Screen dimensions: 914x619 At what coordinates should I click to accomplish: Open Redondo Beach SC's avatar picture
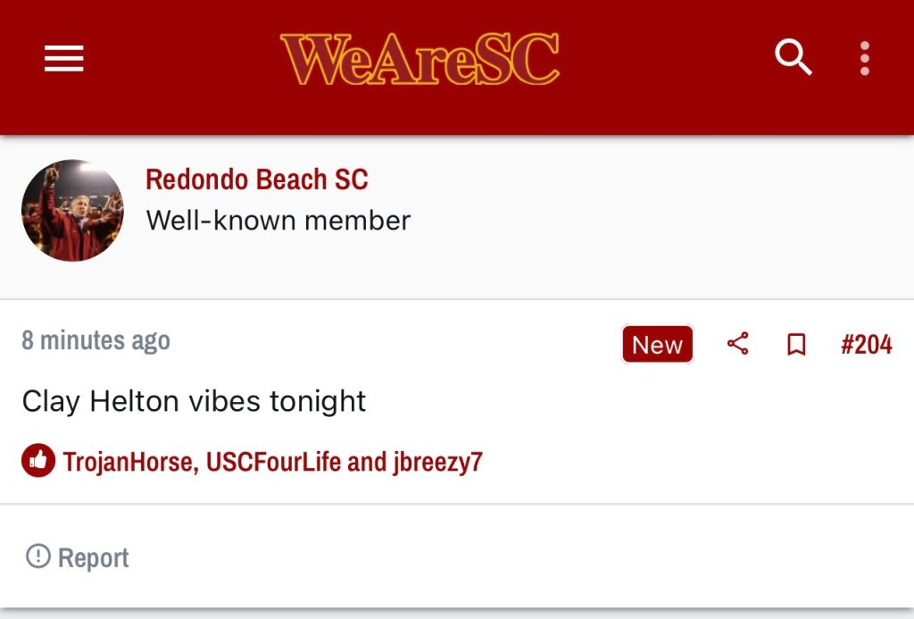tap(72, 211)
